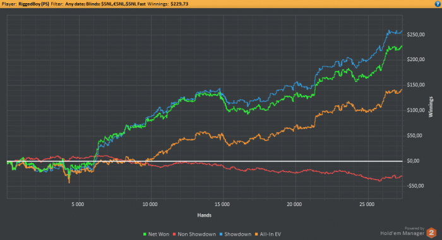Click the 25 000 hands axis label
This screenshot has height=240, width=442.
click(367, 204)
